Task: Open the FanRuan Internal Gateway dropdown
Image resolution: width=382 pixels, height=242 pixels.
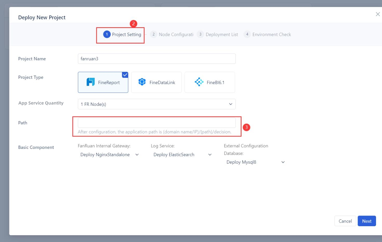Action: click(110, 155)
